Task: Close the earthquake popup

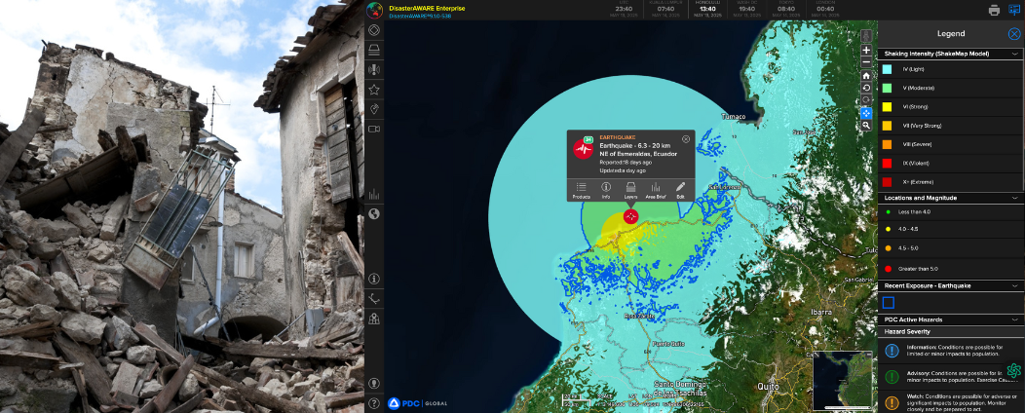Action: coord(686,138)
